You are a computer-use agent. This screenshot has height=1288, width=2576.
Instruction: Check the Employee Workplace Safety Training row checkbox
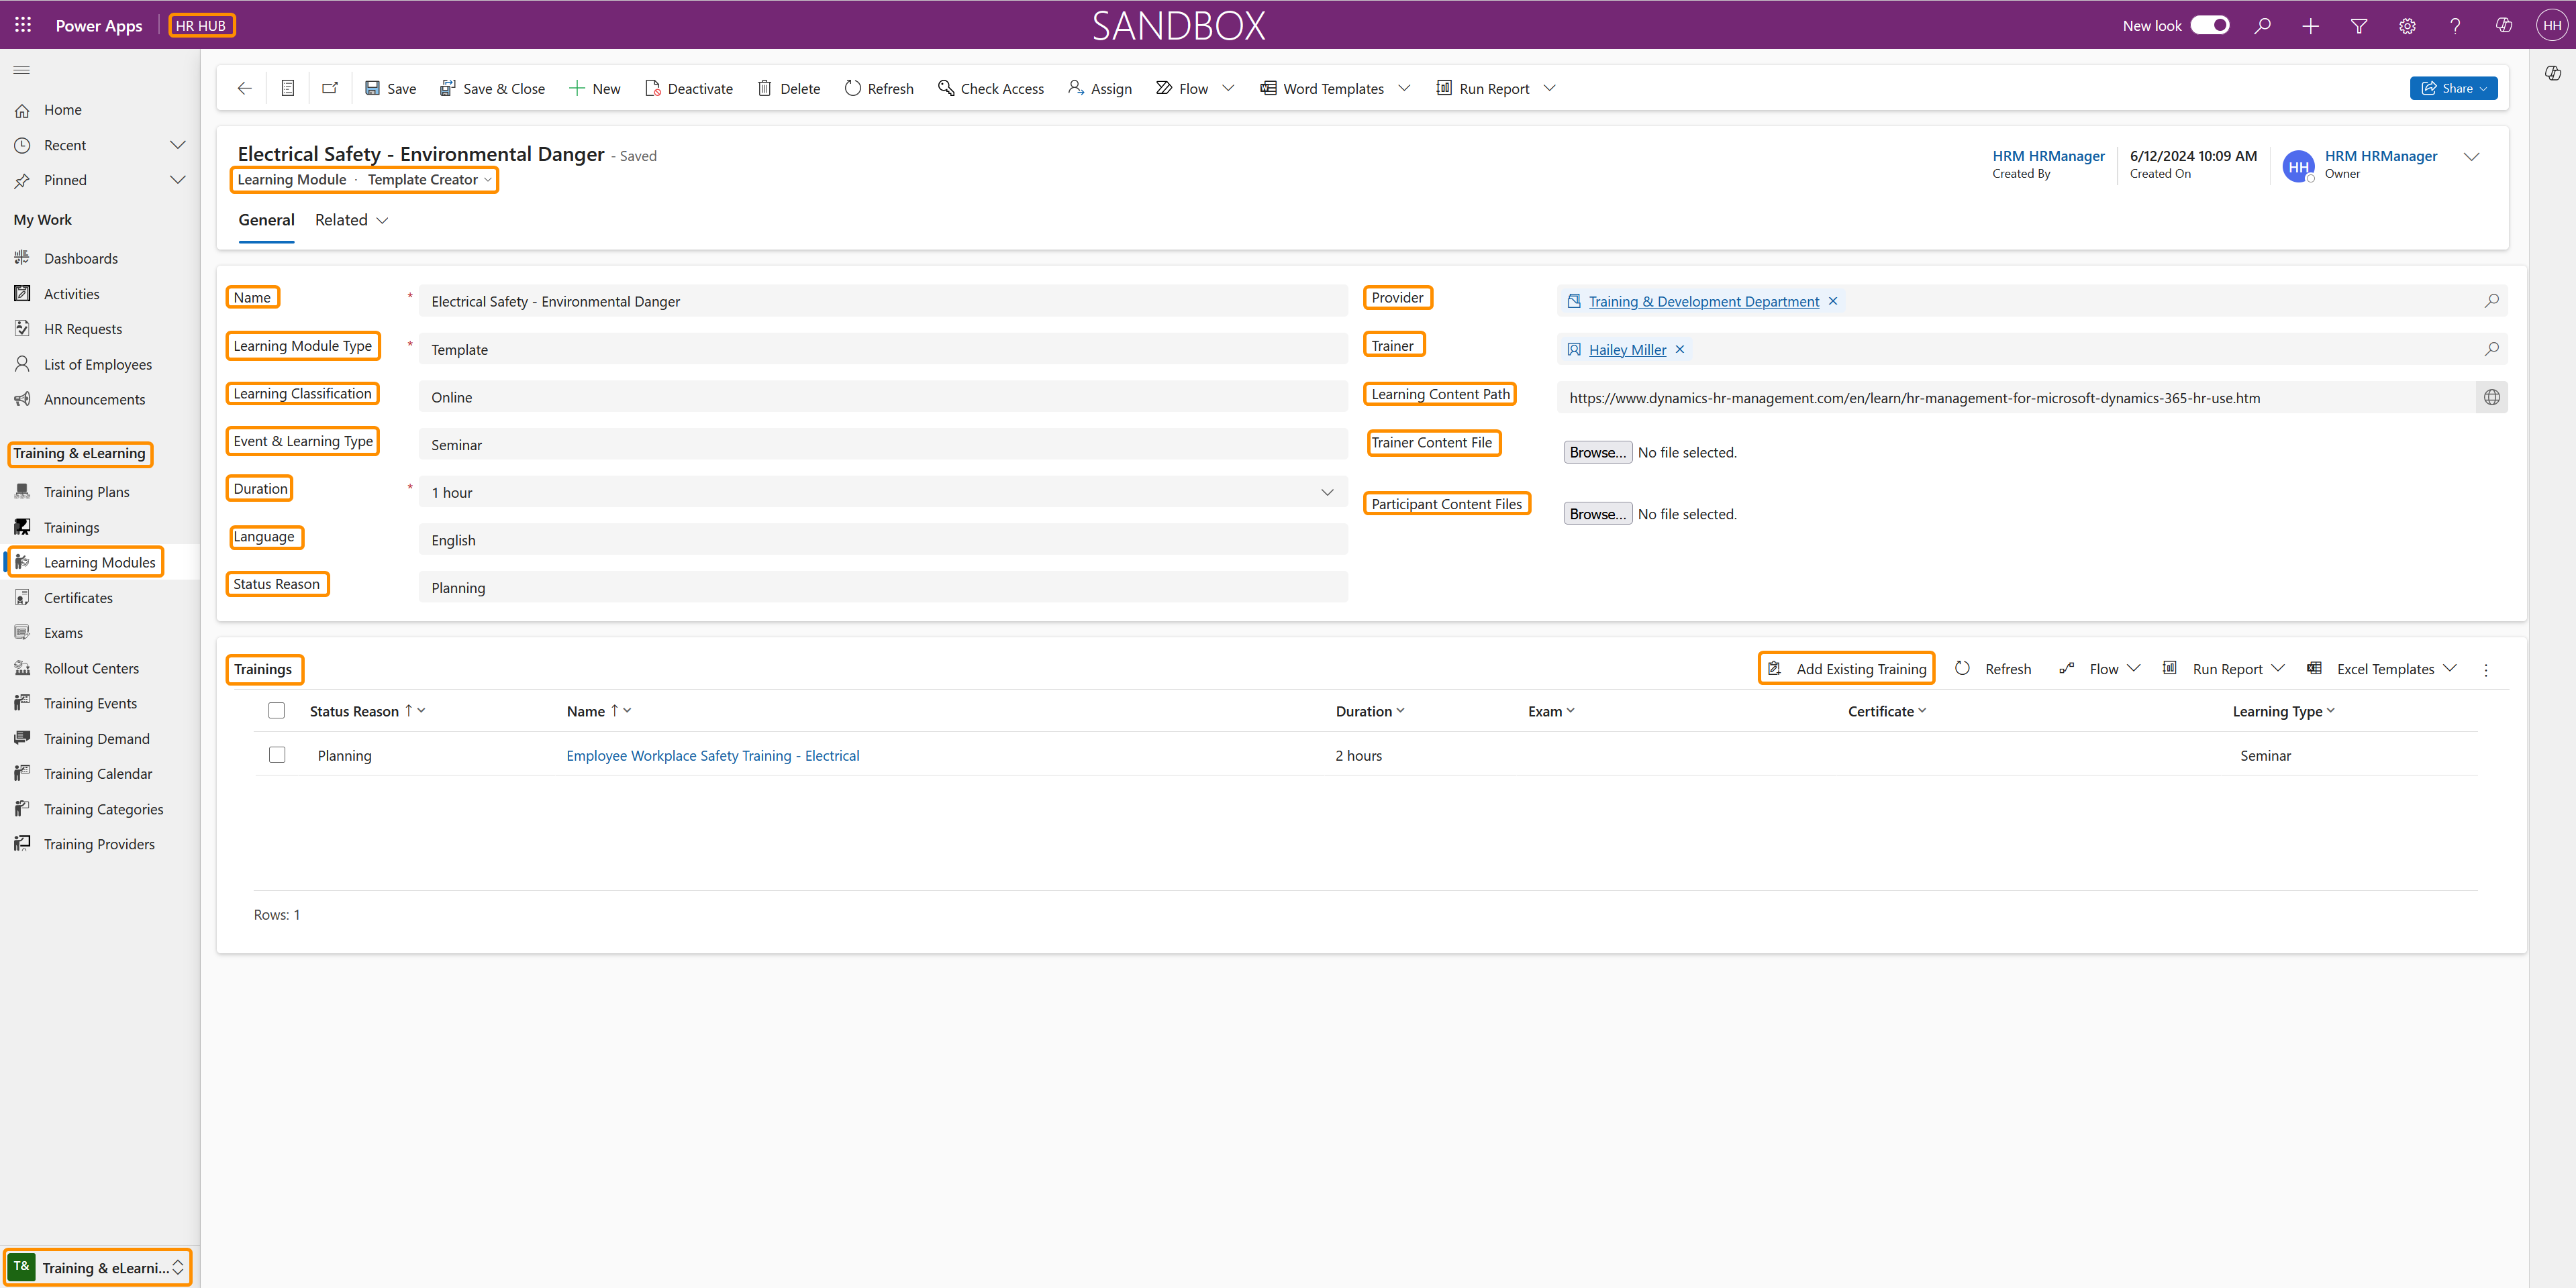click(x=277, y=755)
